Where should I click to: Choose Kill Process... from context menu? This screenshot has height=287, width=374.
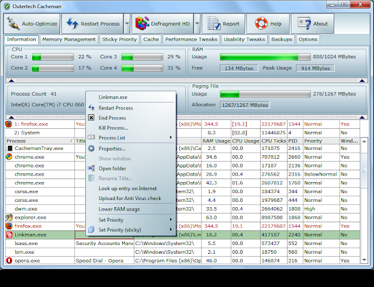[113, 128]
